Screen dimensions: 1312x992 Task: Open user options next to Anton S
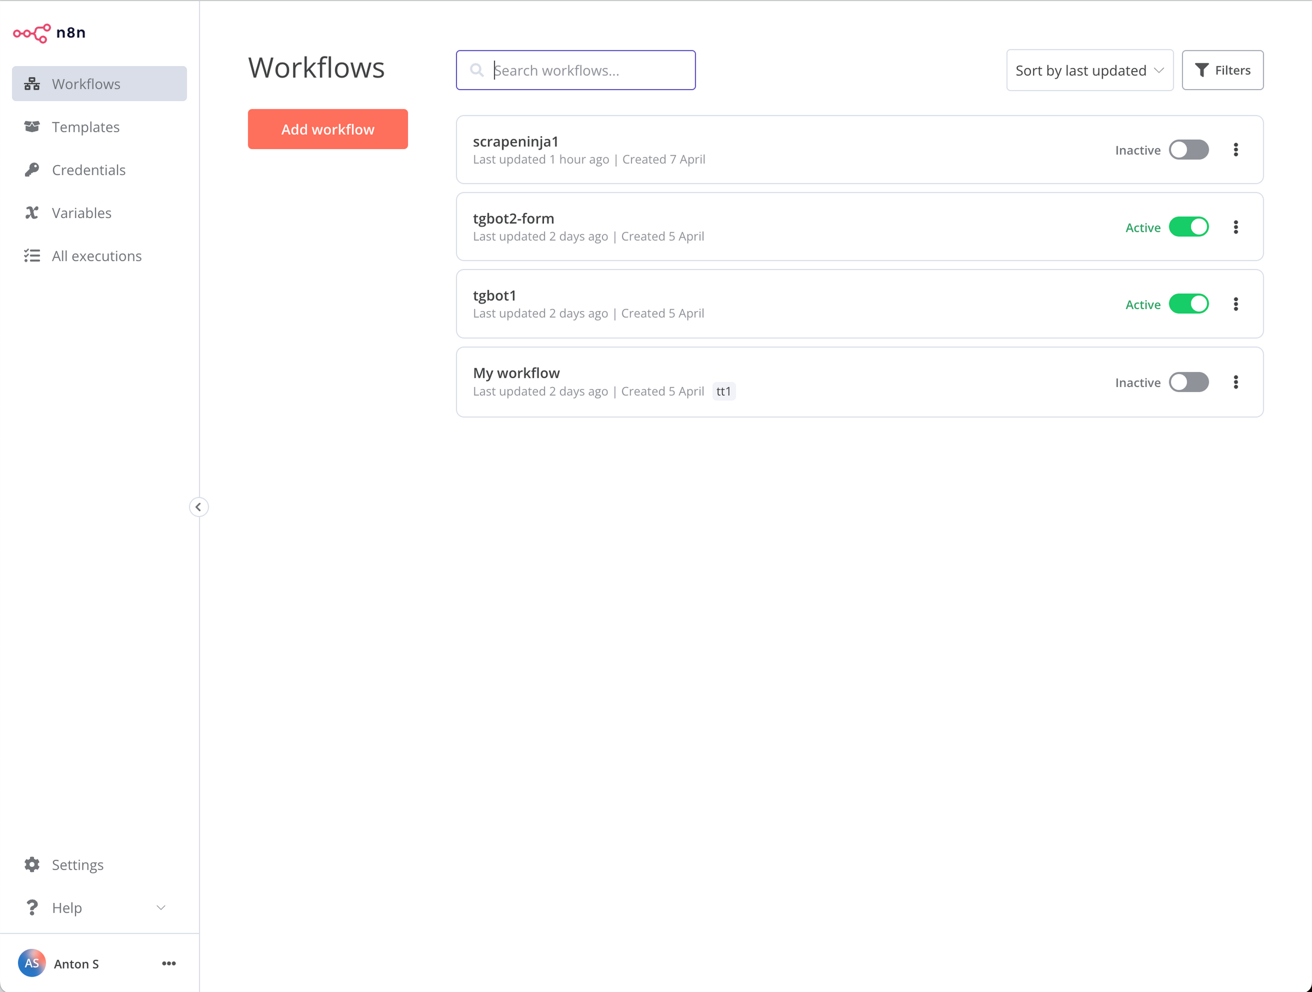pos(168,963)
